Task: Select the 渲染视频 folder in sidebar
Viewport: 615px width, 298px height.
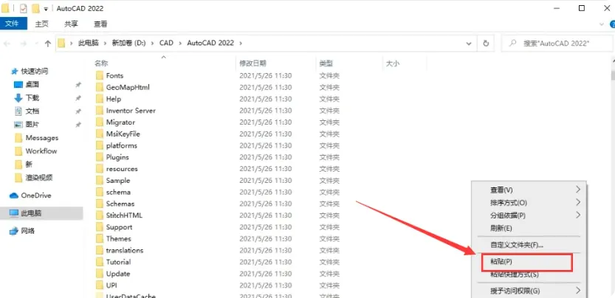Action: click(x=39, y=178)
